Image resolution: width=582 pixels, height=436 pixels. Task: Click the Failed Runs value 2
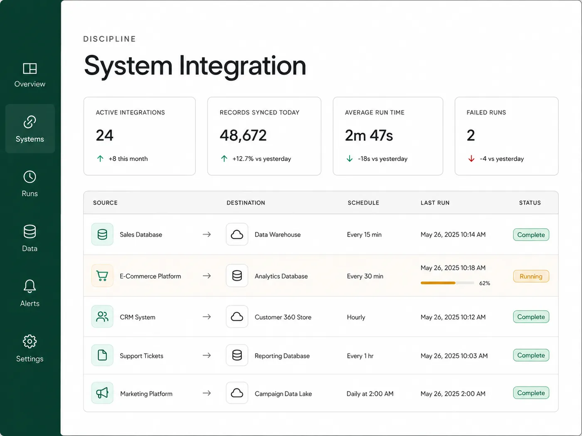click(471, 135)
